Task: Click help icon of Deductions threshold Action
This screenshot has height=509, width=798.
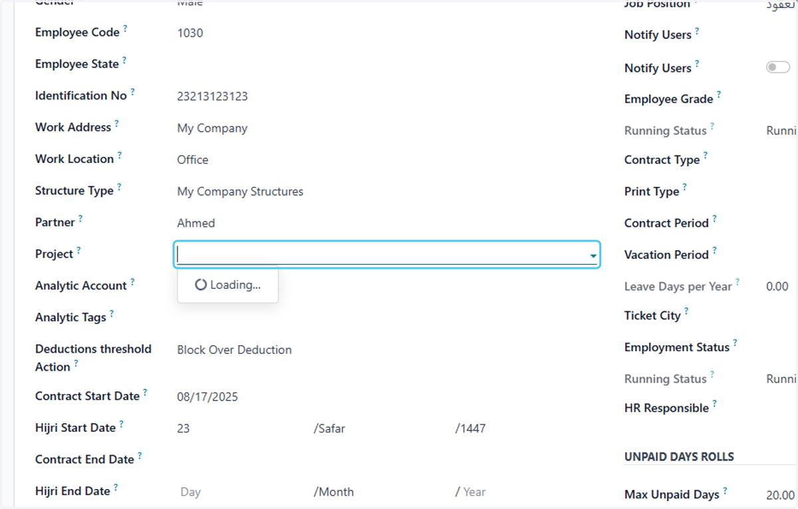Action: click(x=76, y=363)
